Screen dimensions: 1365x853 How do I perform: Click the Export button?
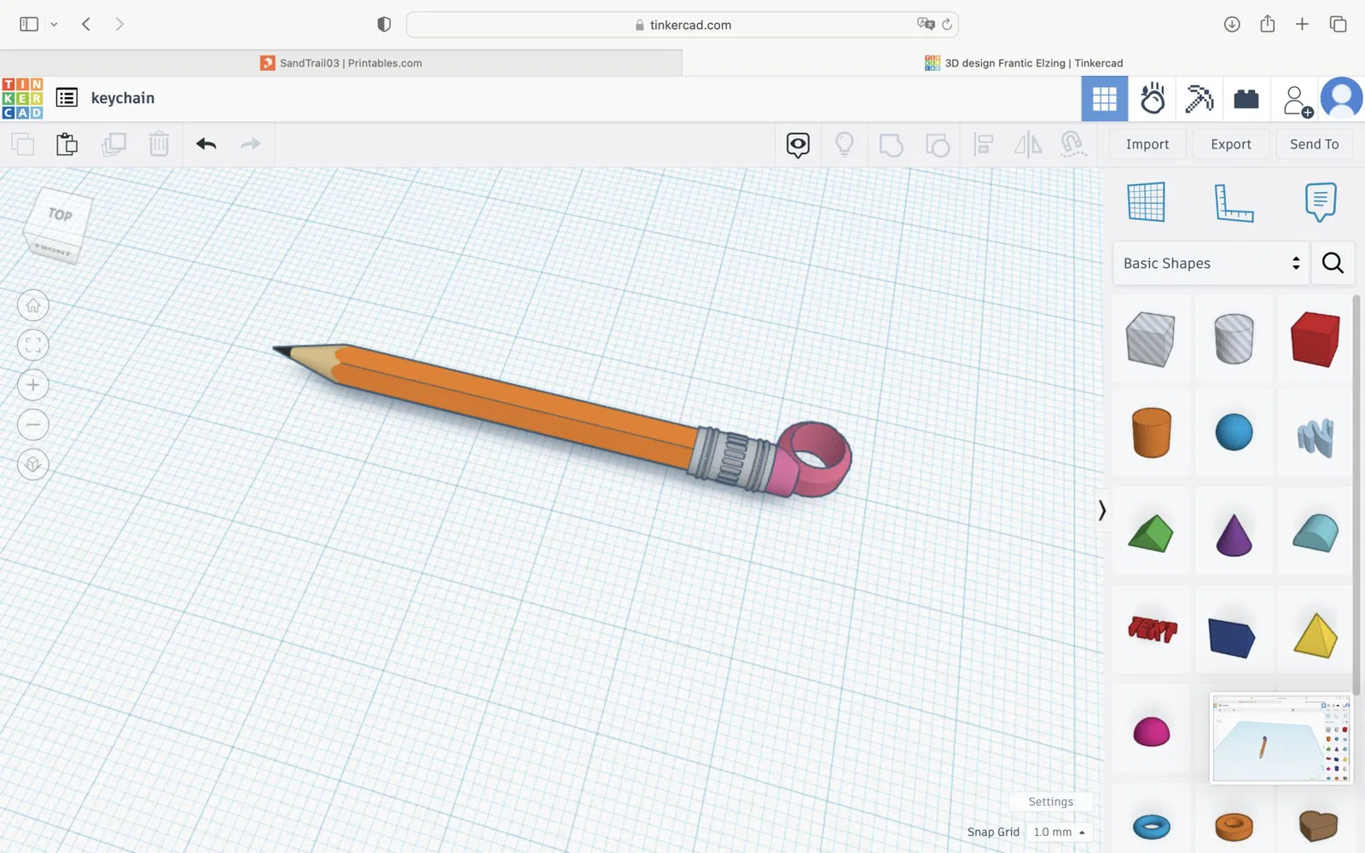tap(1231, 144)
